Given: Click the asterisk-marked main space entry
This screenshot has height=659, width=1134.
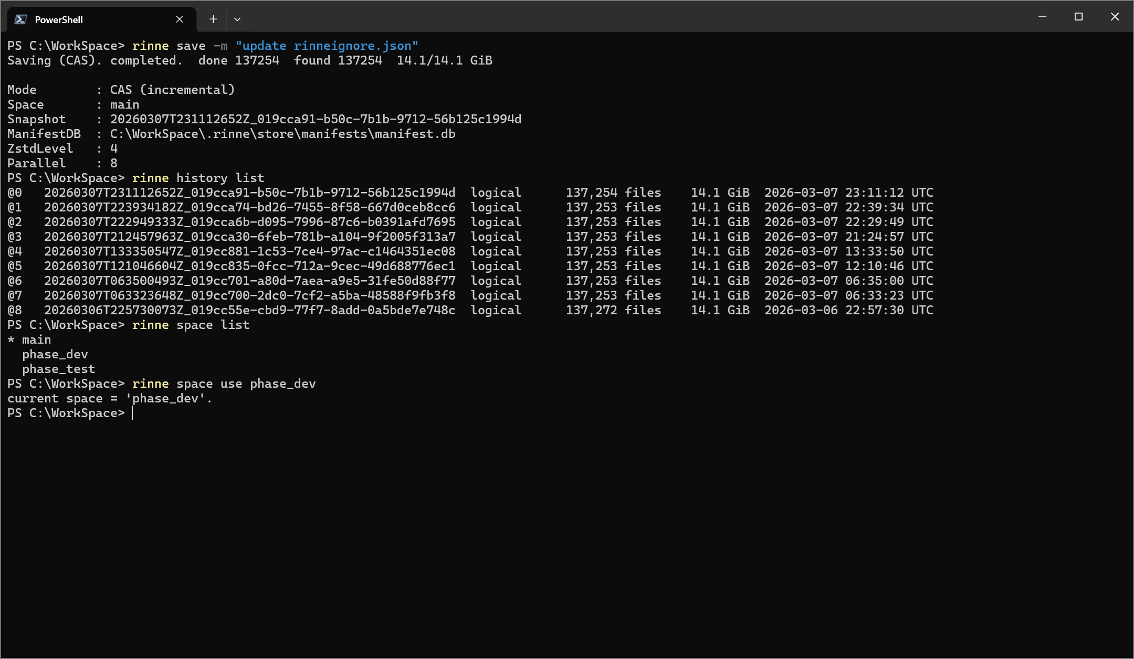Looking at the screenshot, I should click(x=29, y=339).
